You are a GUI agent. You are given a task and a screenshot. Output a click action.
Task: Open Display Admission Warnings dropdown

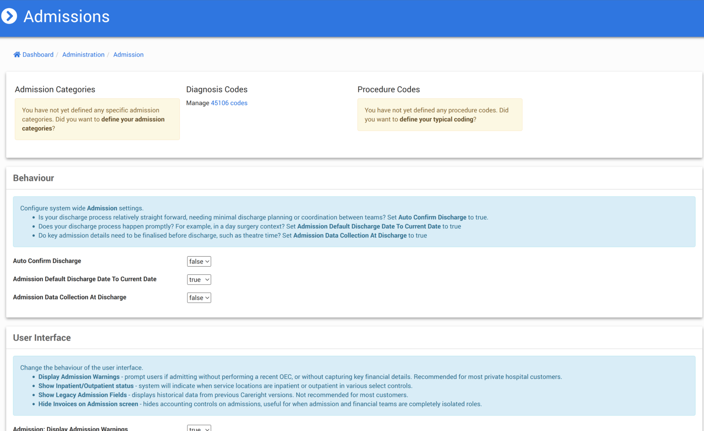(x=199, y=428)
